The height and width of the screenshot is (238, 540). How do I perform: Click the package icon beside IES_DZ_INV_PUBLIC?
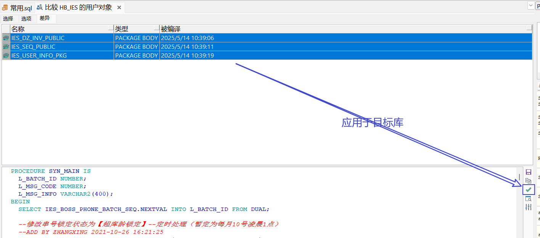pyautogui.click(x=6, y=38)
